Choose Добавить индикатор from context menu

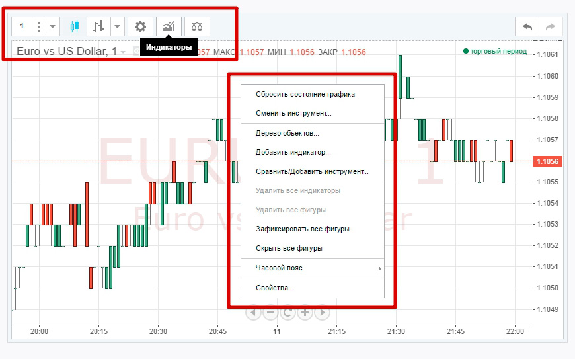point(293,152)
